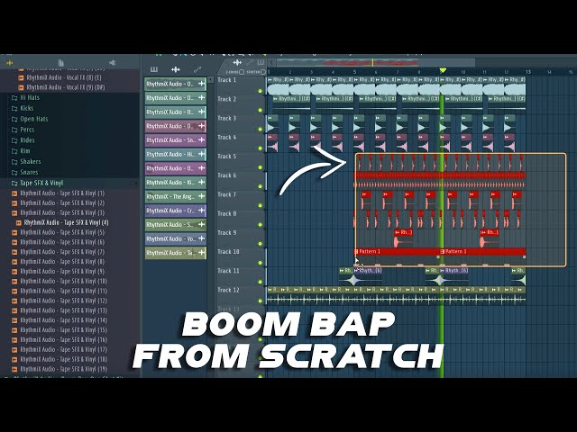Expand the Percs folder
This screenshot has height=432, width=577.
click(x=23, y=130)
